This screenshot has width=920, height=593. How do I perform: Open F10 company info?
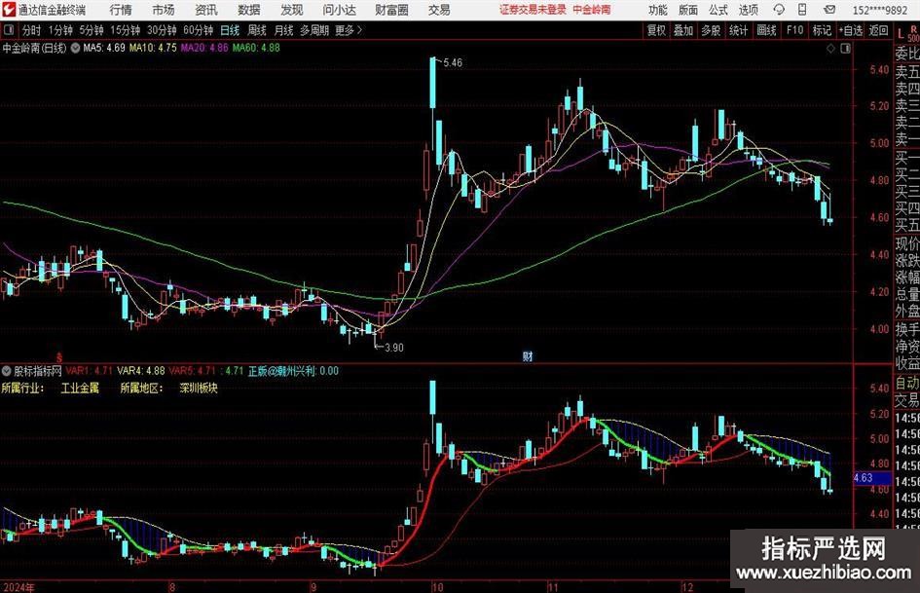click(794, 30)
